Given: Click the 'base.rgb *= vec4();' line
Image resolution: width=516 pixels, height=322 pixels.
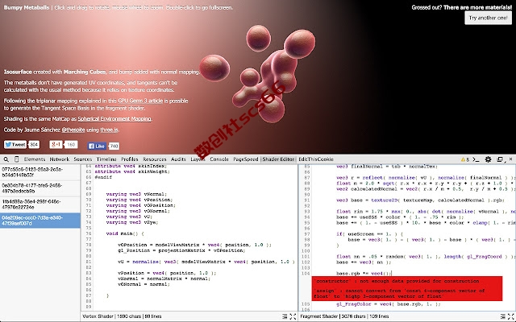Looking at the screenshot, I should [364, 274].
